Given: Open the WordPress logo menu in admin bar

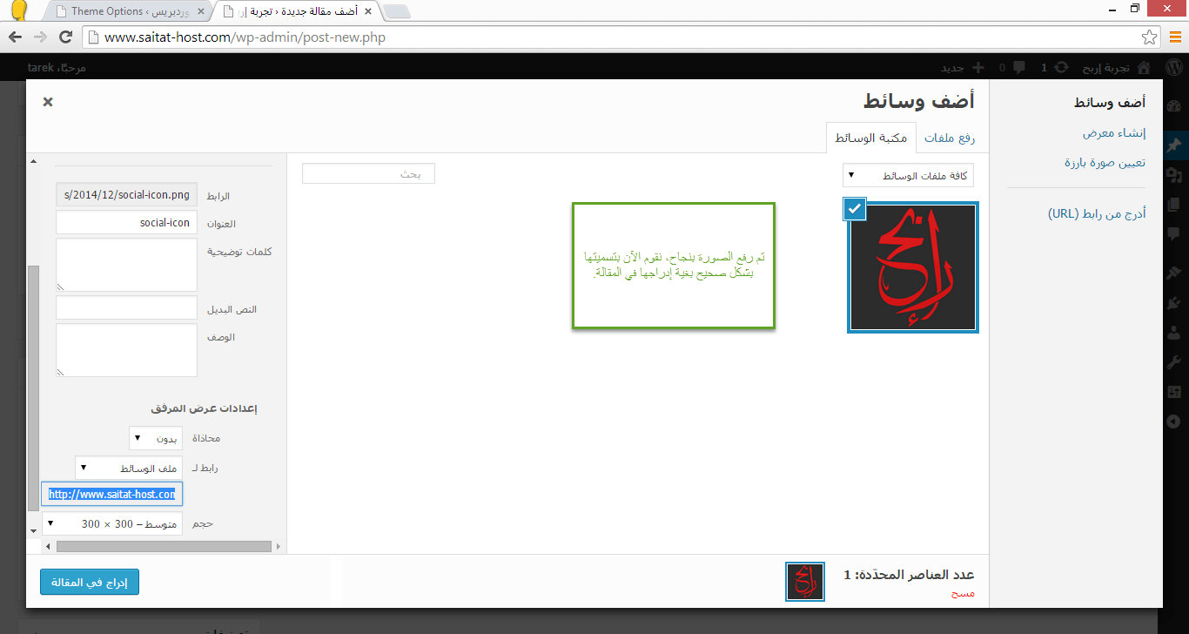Looking at the screenshot, I should pyautogui.click(x=1174, y=67).
